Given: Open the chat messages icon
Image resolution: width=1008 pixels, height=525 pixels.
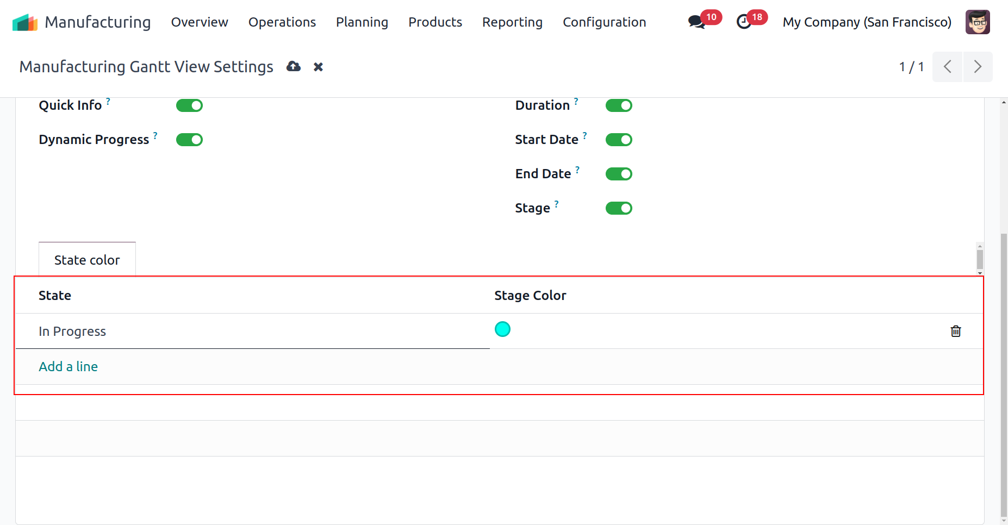Looking at the screenshot, I should [696, 22].
